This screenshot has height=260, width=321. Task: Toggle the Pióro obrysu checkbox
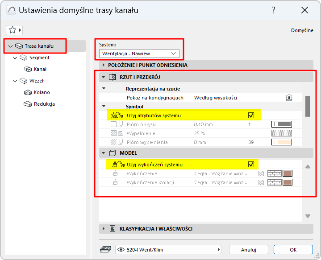113,124
